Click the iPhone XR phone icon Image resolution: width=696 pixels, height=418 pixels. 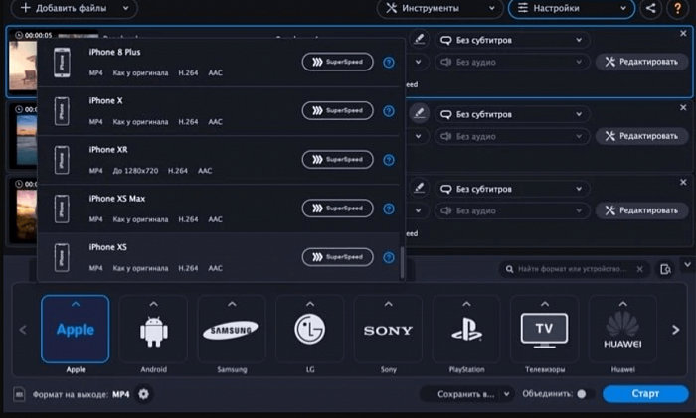(x=62, y=160)
